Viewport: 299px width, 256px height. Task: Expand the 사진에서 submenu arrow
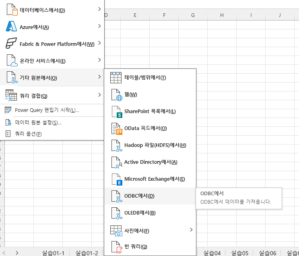point(191,230)
